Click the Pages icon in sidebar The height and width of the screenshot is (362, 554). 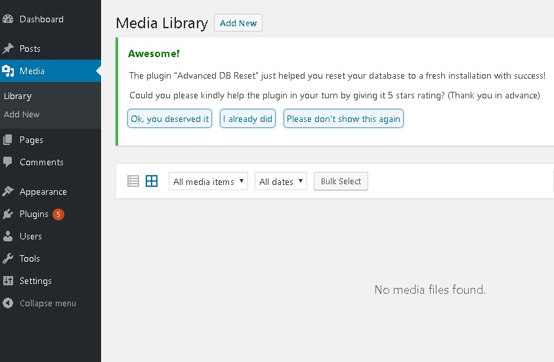pos(8,140)
